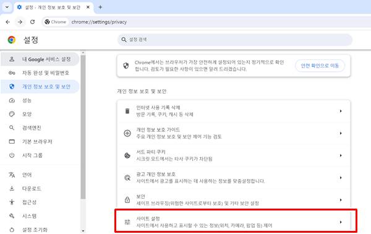Click the cookie icon for 서드 파티 쿠키
The image size is (371, 234).
[x=127, y=155]
